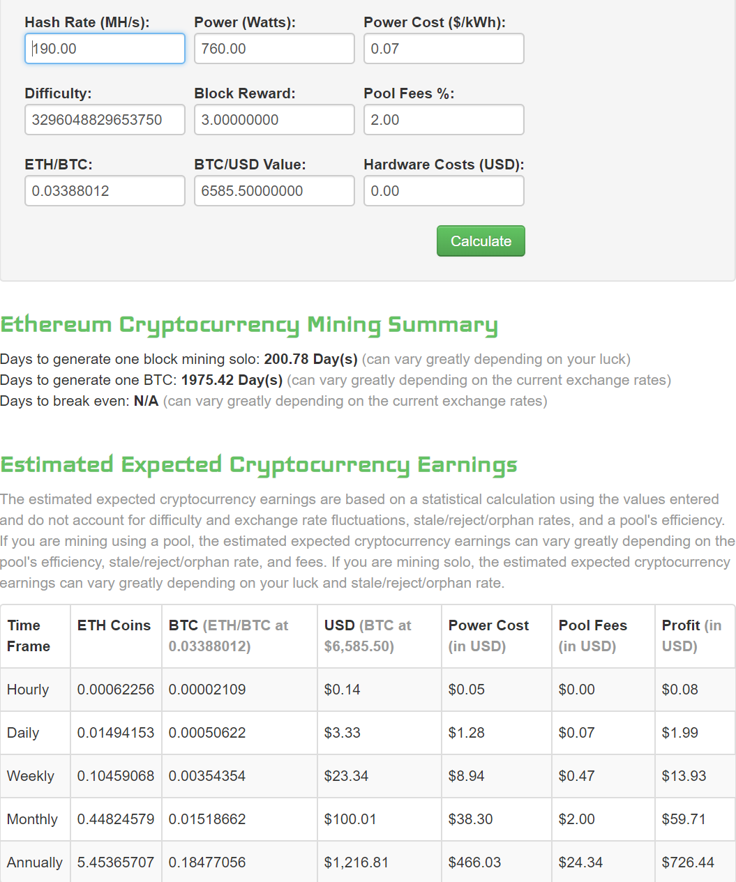
Task: Click the annual power cost $466.03
Action: 475,862
